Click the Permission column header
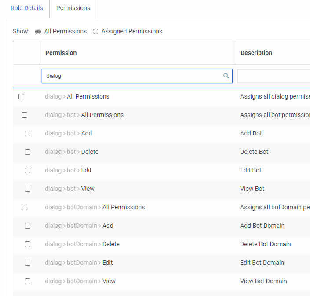 pyautogui.click(x=61, y=53)
